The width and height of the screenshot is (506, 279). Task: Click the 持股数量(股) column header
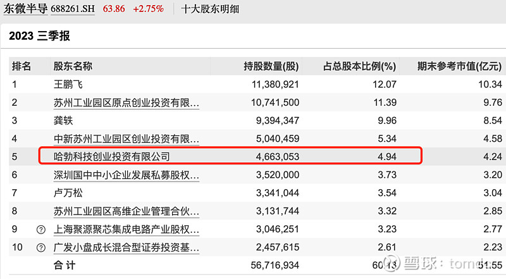pyautogui.click(x=271, y=66)
